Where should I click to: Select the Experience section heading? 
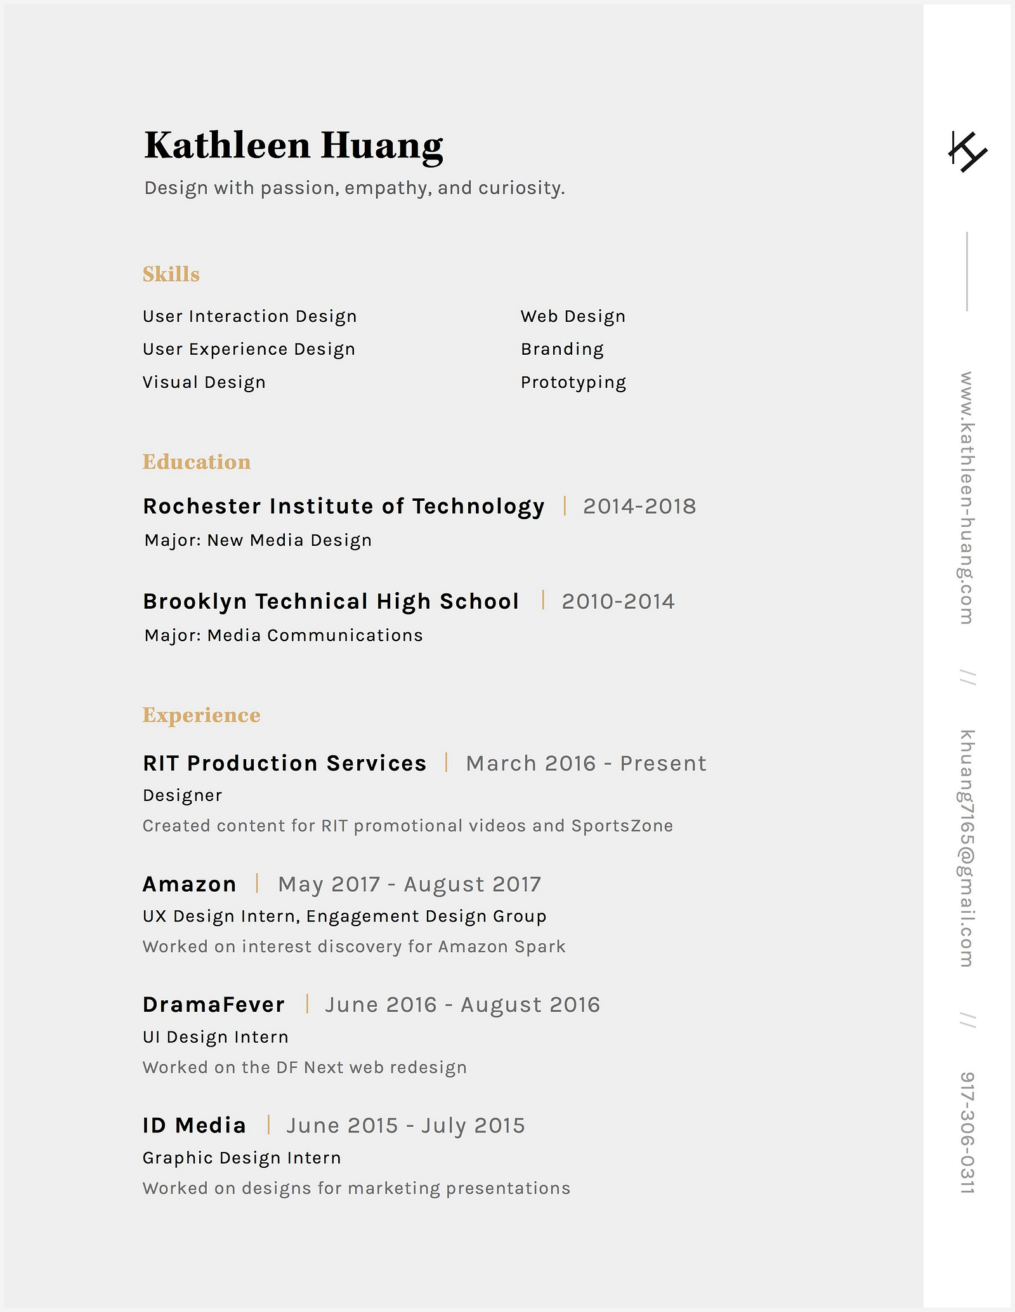pyautogui.click(x=201, y=715)
